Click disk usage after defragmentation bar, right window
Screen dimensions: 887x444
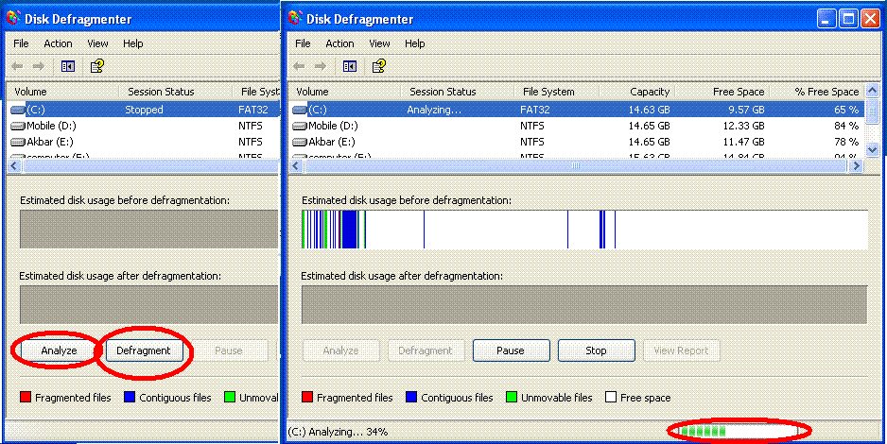tap(583, 305)
